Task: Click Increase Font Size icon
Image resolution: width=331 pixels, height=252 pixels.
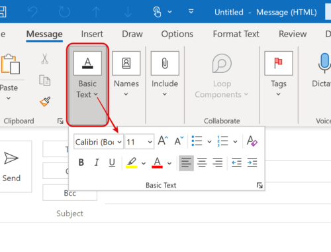Action: tap(163, 141)
